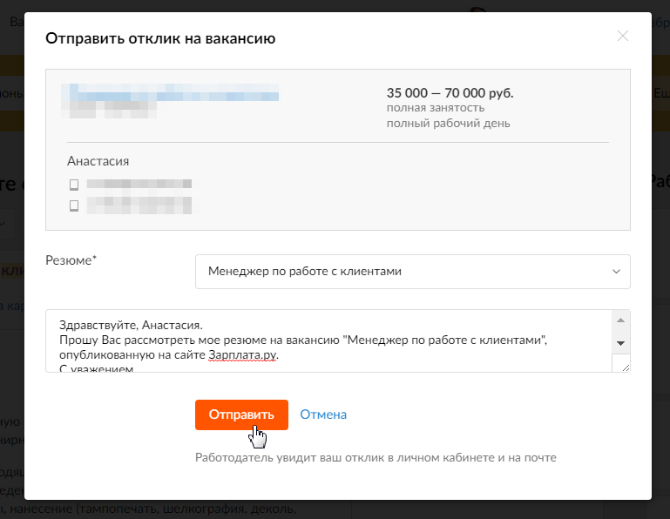Submit the application with the Отправить button
670x519 pixels.
click(x=241, y=415)
